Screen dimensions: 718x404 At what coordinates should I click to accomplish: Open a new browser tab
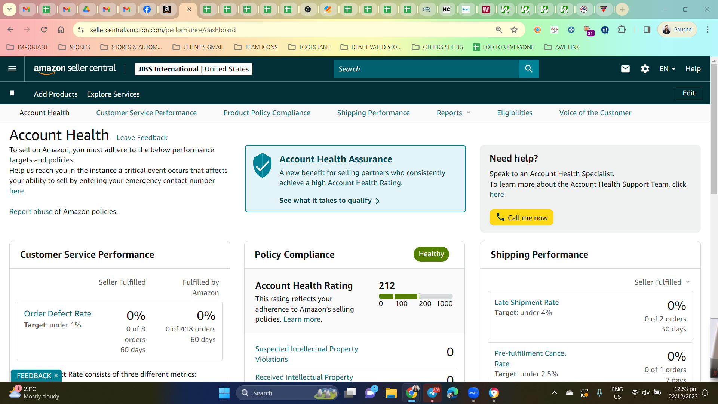point(622,9)
